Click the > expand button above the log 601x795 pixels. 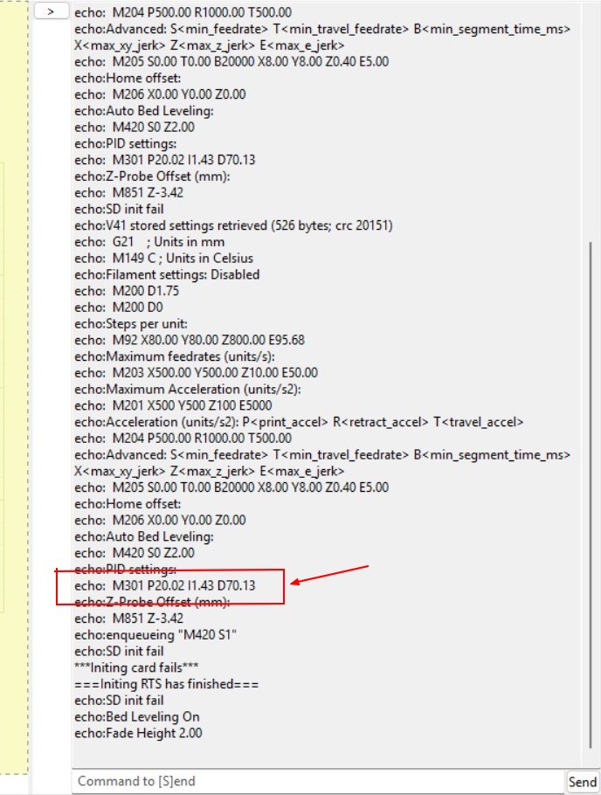tap(52, 11)
